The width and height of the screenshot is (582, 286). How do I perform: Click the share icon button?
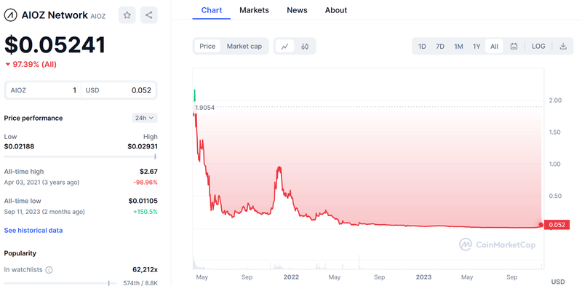click(x=149, y=15)
